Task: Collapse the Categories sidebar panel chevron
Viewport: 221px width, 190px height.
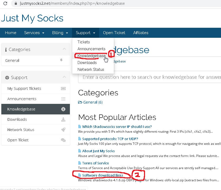Action: click(x=64, y=49)
